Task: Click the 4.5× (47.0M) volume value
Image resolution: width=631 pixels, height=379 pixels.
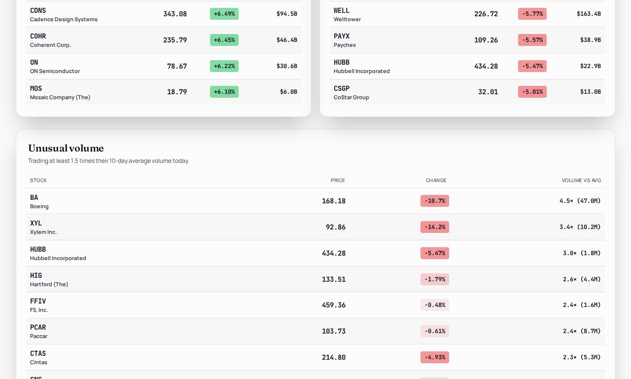Action: 580,201
